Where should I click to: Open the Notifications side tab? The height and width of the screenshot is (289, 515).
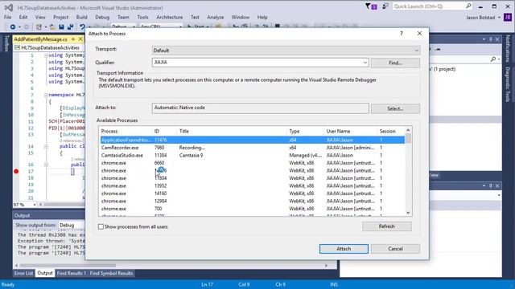point(508,48)
